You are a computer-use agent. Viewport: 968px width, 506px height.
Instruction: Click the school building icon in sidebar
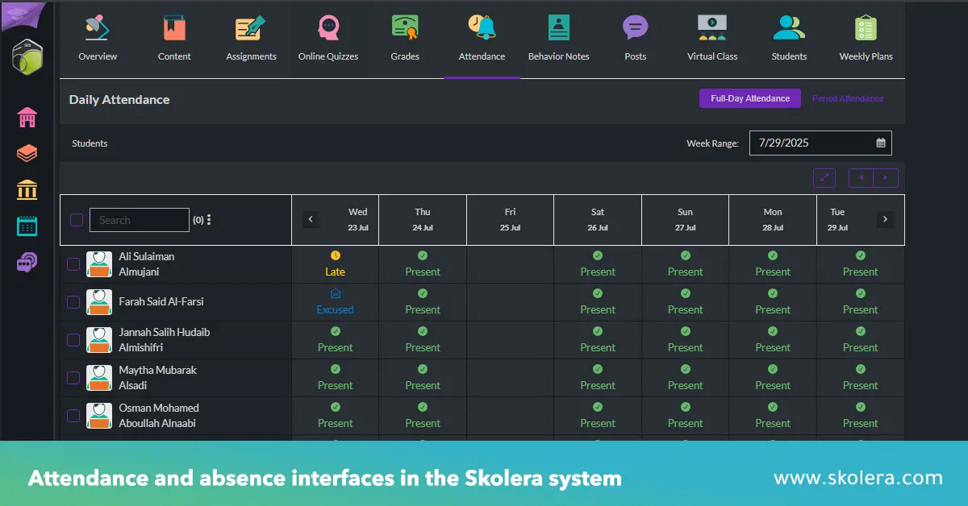click(27, 118)
